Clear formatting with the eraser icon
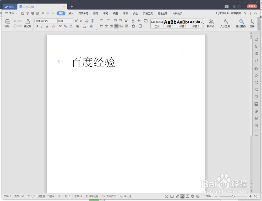Screen dimensions: 262x201 point(87,21)
